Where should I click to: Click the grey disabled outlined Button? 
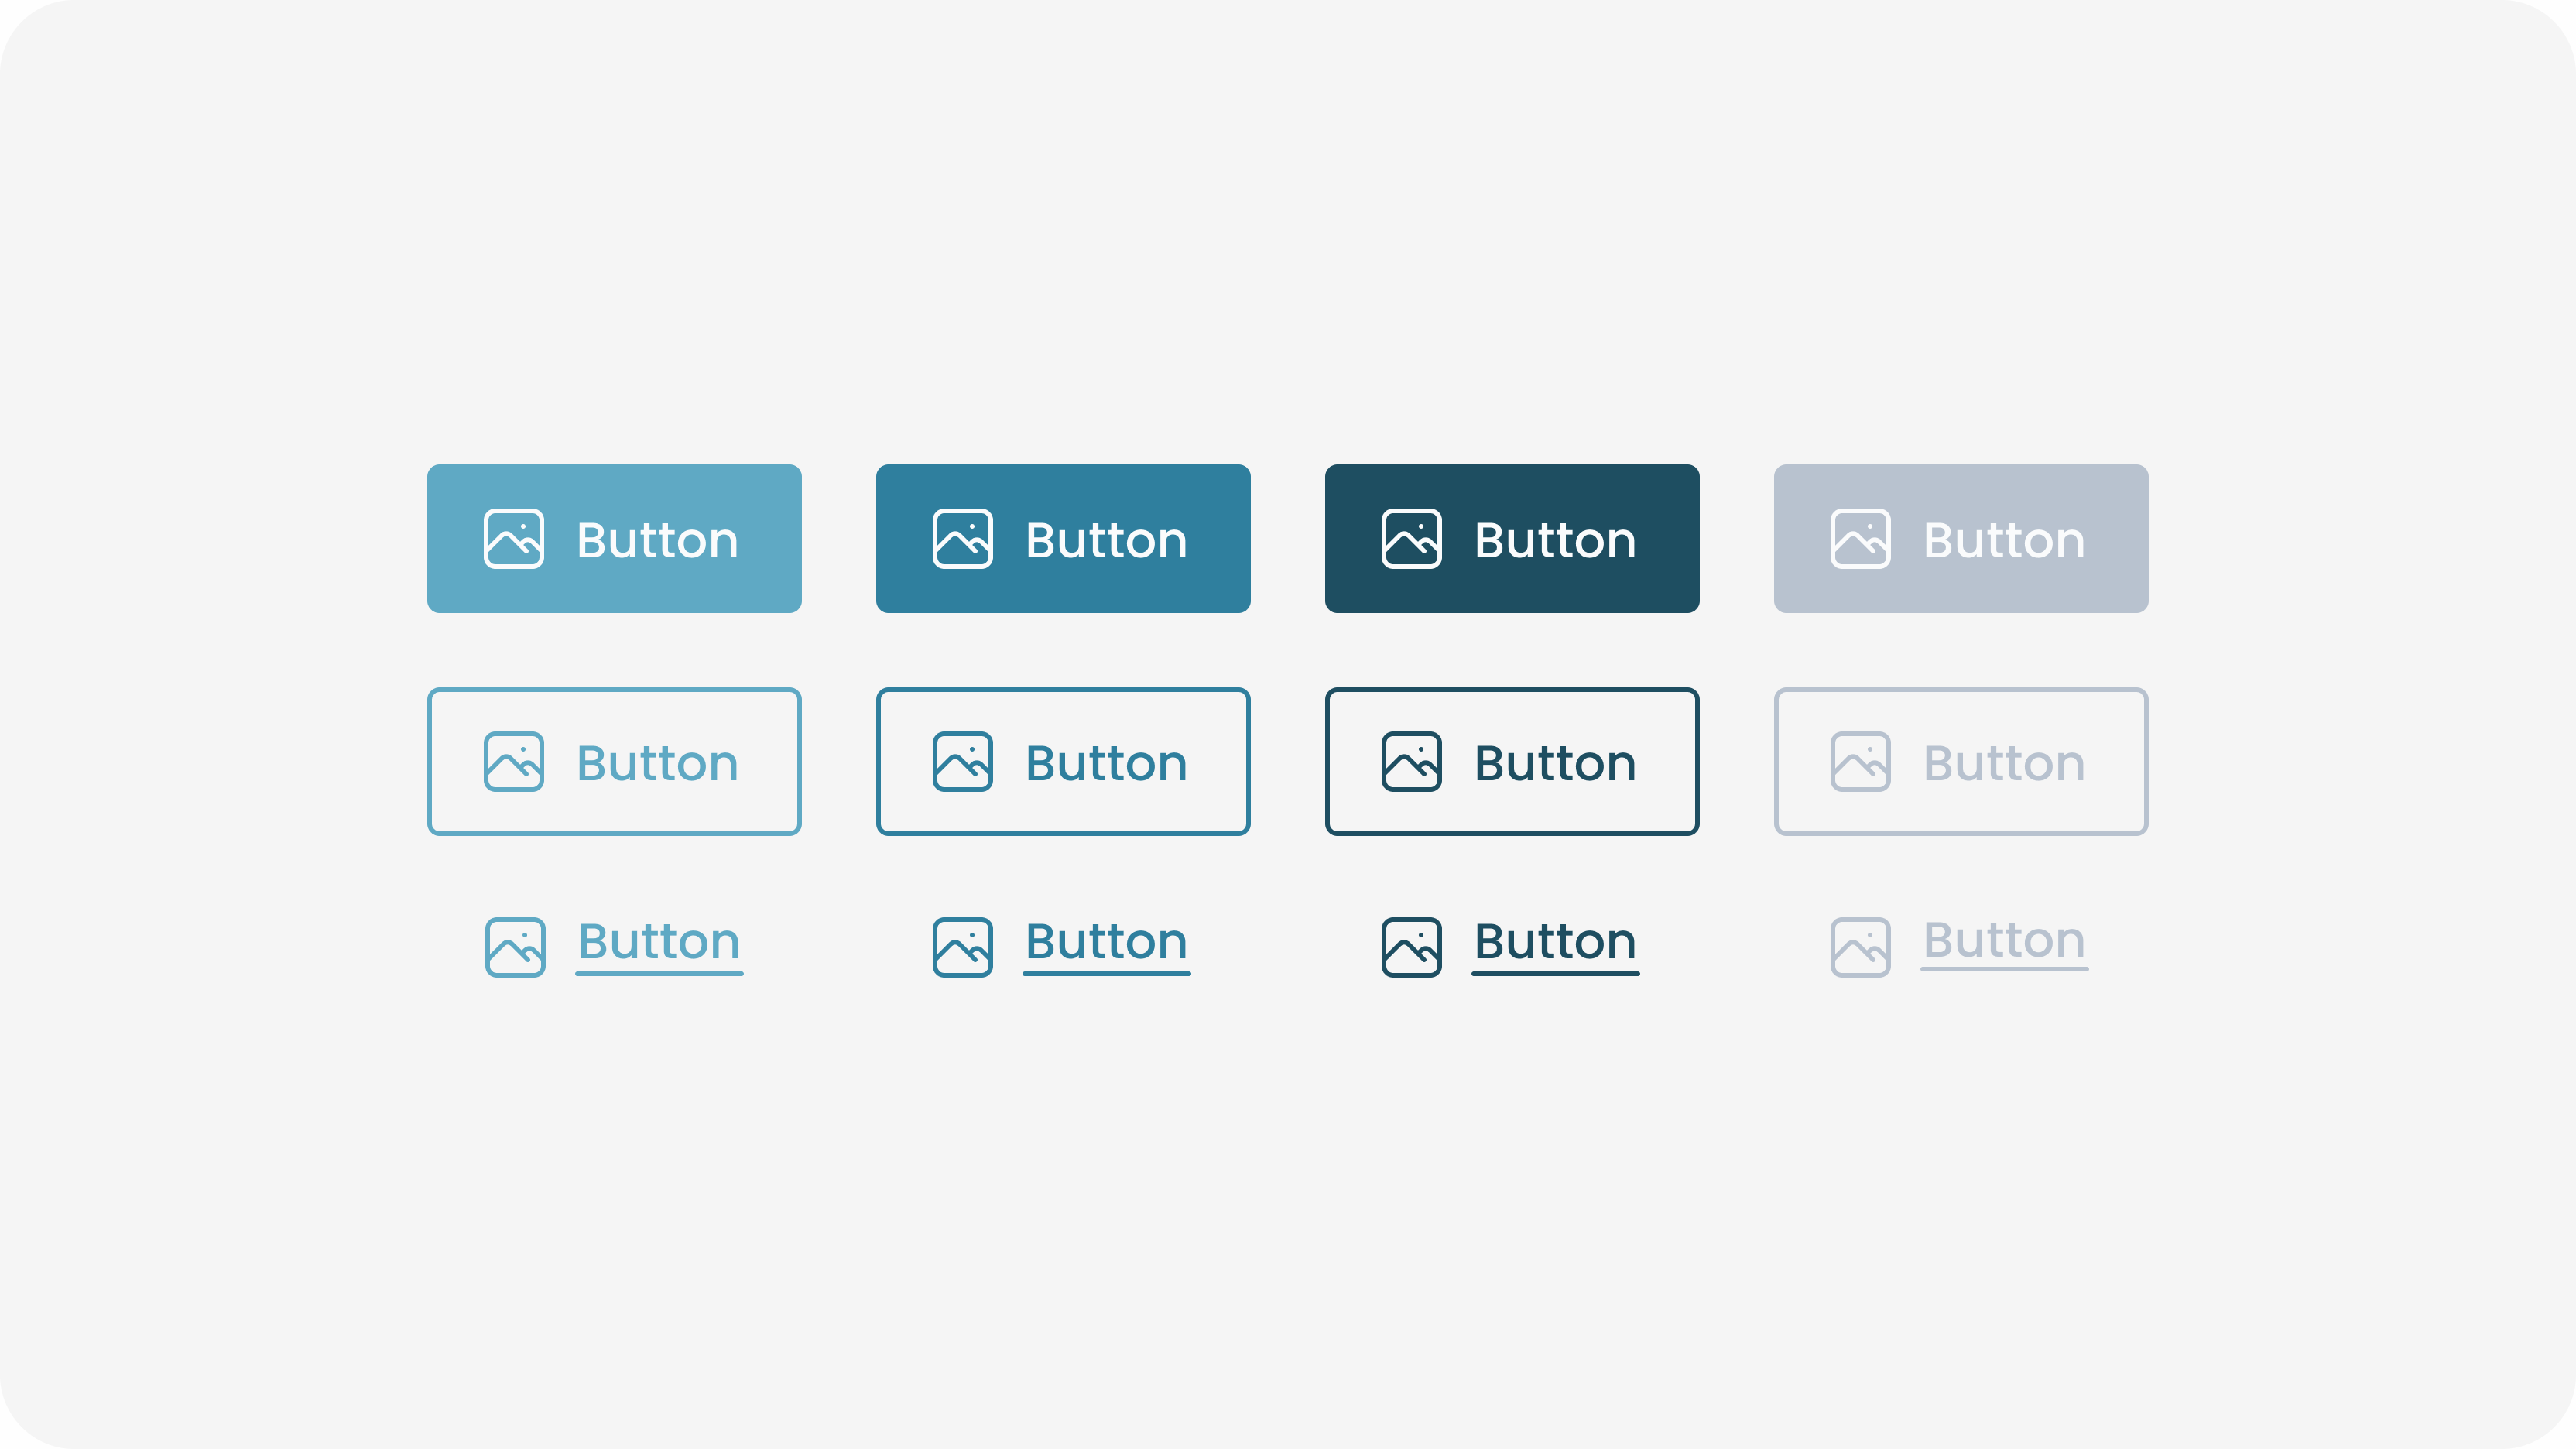coord(1961,761)
